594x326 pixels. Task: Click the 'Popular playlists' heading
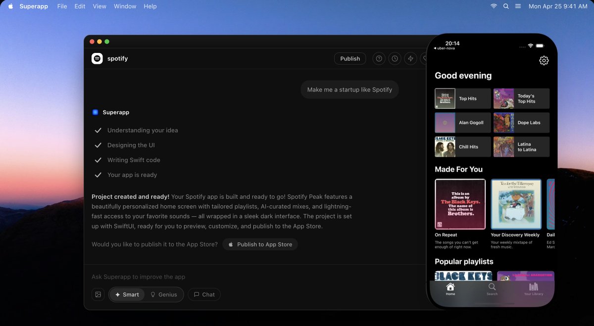coord(464,261)
